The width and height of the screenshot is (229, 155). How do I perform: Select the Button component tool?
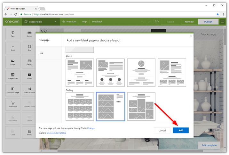point(29,34)
